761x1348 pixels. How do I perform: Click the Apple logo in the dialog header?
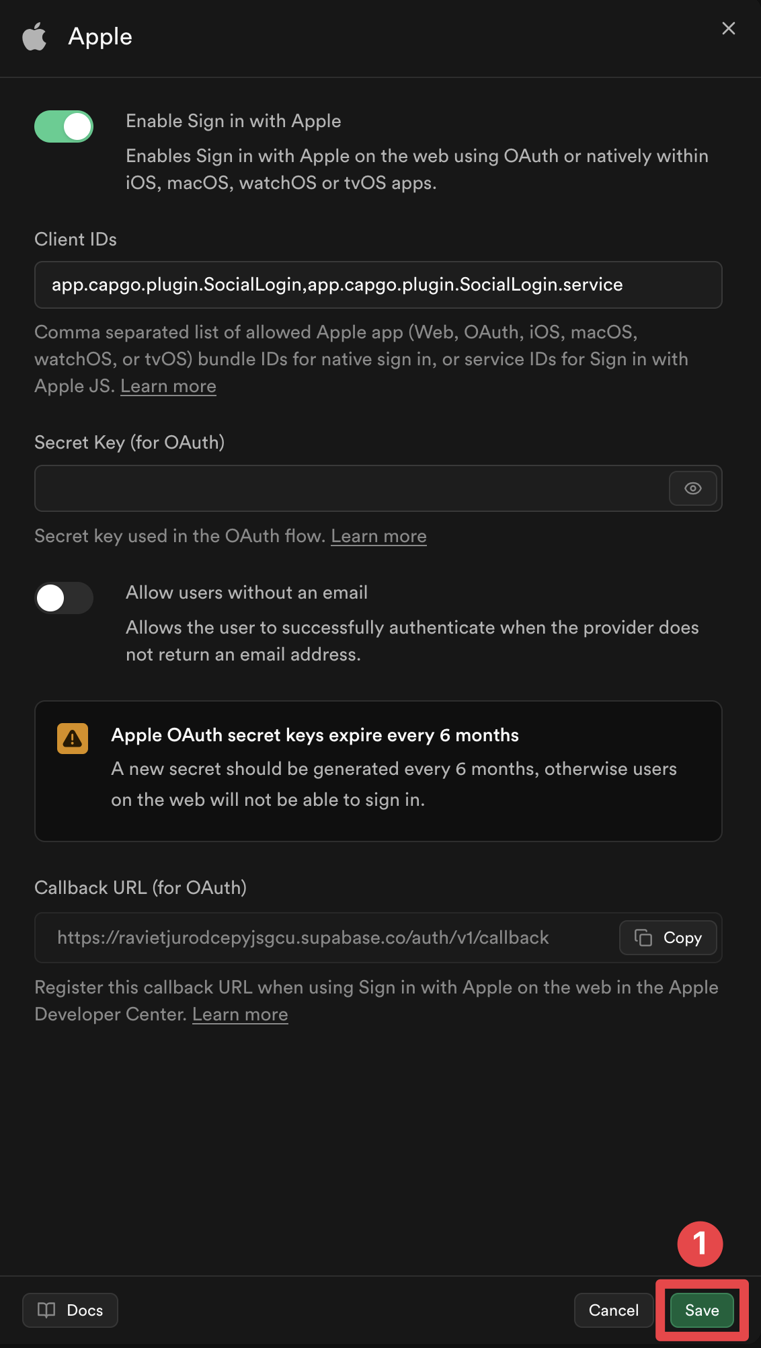pos(35,37)
